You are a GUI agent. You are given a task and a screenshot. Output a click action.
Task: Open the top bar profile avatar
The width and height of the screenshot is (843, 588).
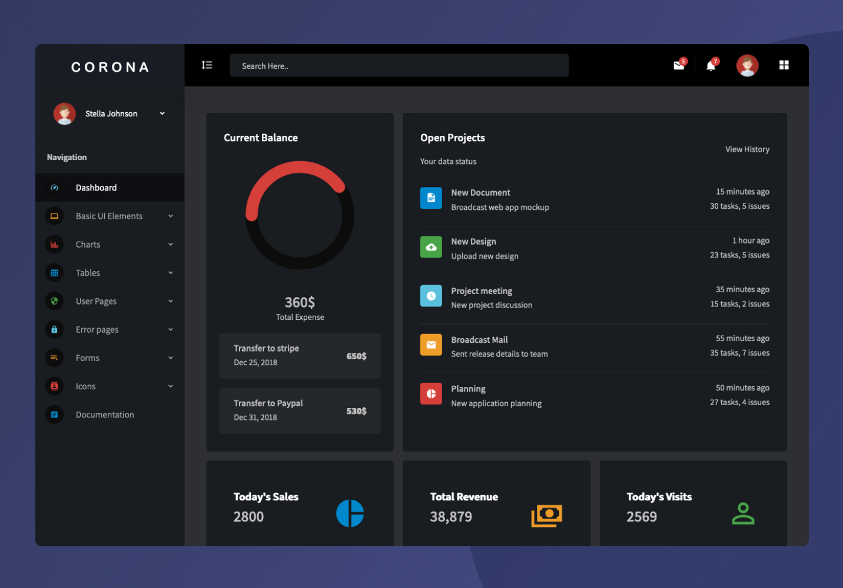pos(748,65)
